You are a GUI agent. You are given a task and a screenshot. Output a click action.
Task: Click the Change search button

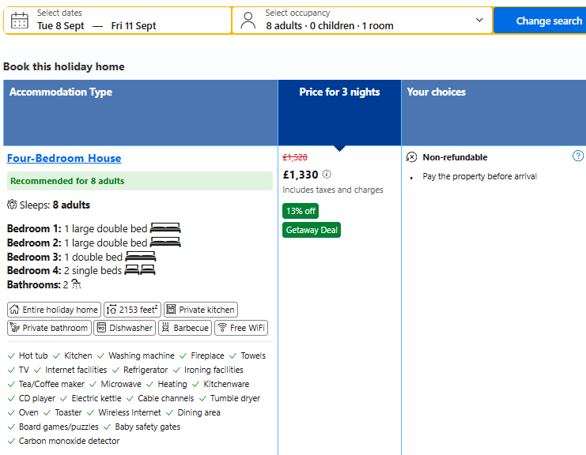click(x=541, y=21)
